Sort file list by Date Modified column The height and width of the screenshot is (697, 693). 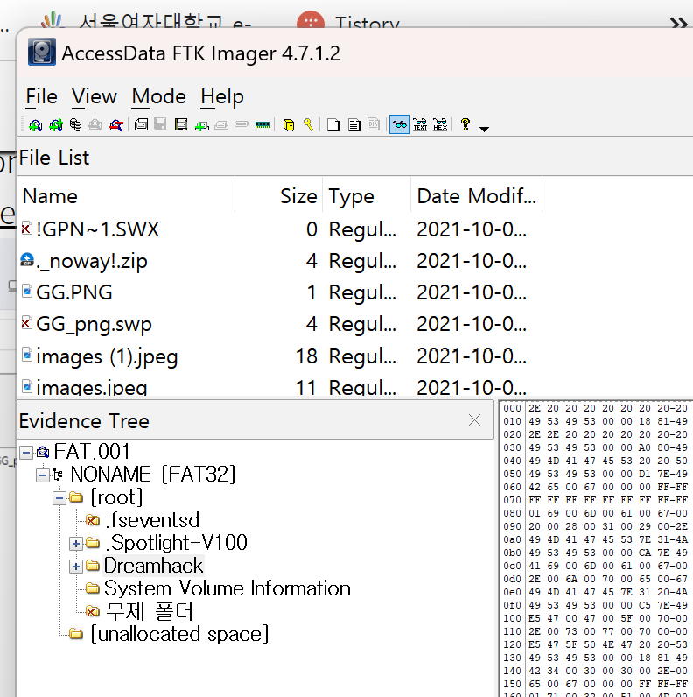click(x=476, y=196)
